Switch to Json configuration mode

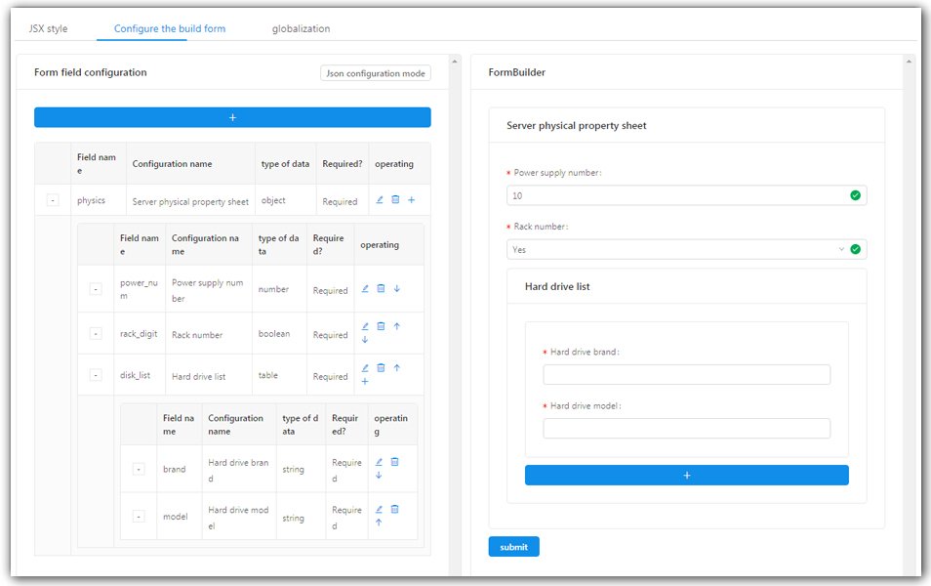pos(375,73)
